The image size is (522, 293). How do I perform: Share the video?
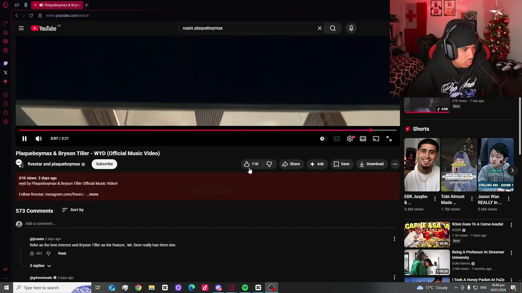pos(291,164)
